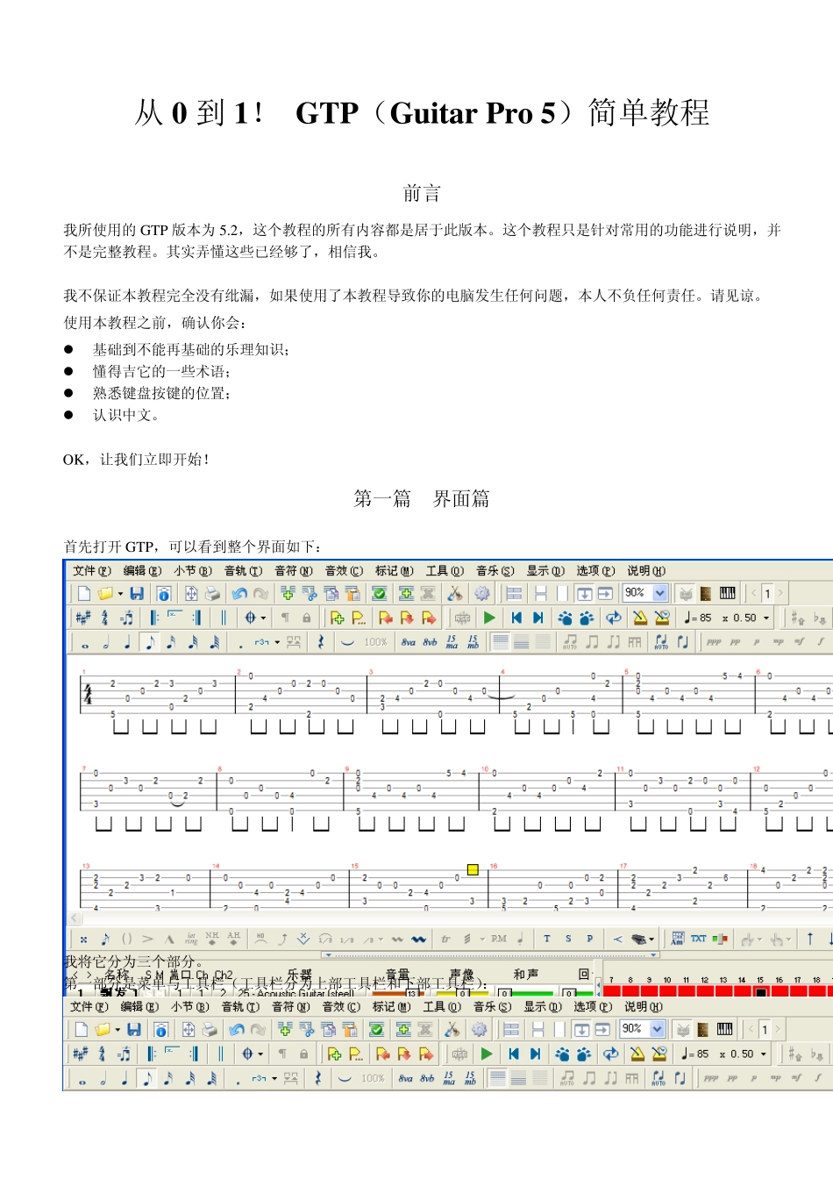The width and height of the screenshot is (833, 1179).
Task: Click S slap button in effects toolbar
Action: 568,939
